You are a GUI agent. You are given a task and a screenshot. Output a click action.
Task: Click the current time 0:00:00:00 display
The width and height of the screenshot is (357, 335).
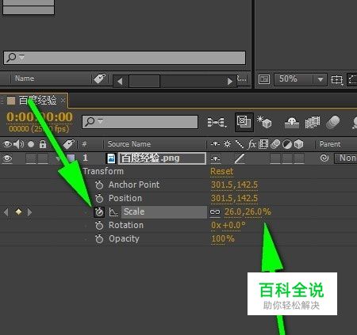[x=40, y=117]
